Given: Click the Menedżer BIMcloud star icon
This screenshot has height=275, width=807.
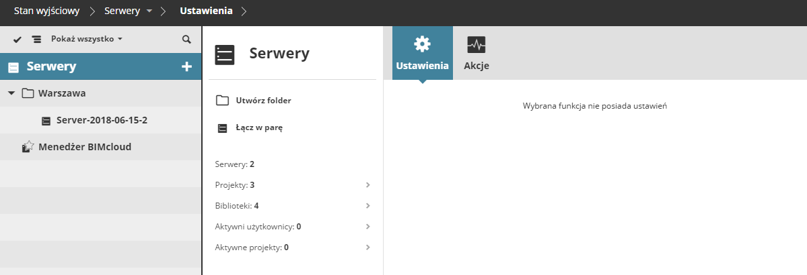Looking at the screenshot, I should 28,146.
